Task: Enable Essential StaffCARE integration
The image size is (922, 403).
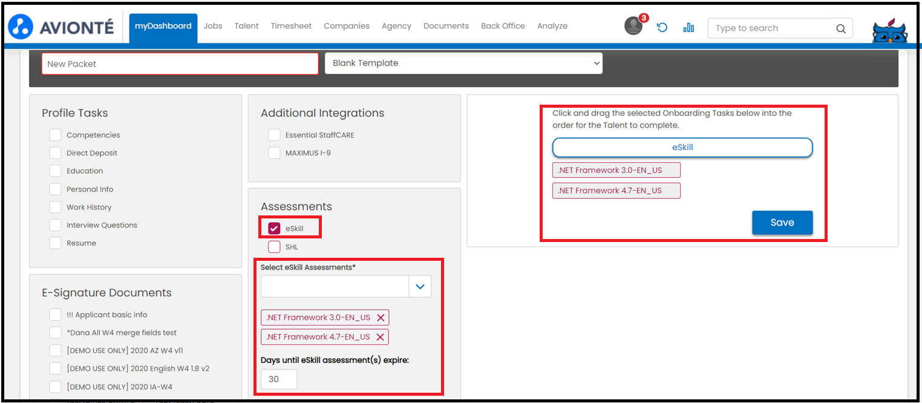Action: click(x=274, y=135)
